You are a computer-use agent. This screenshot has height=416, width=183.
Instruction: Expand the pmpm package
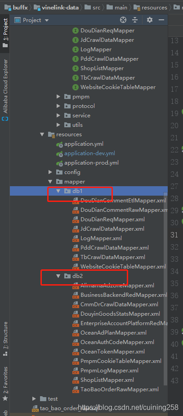pos(58,97)
